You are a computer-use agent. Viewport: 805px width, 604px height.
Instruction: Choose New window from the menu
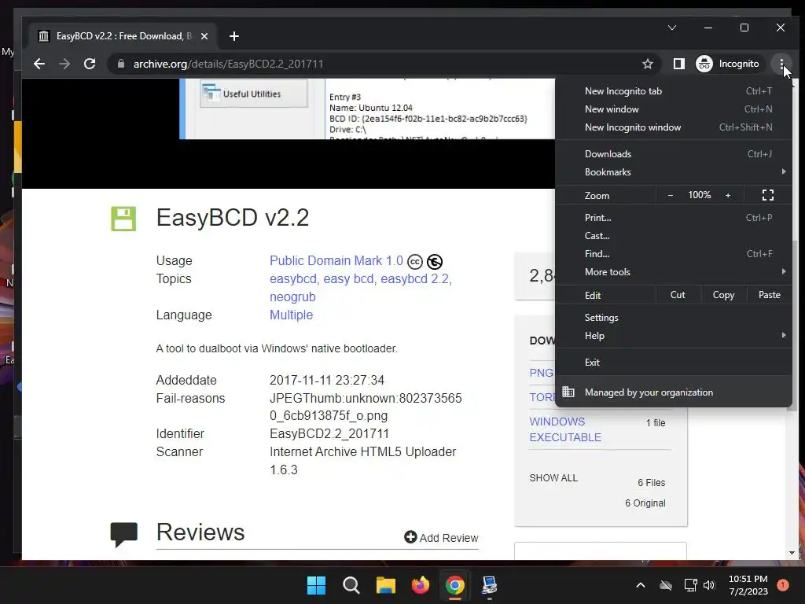(674, 109)
